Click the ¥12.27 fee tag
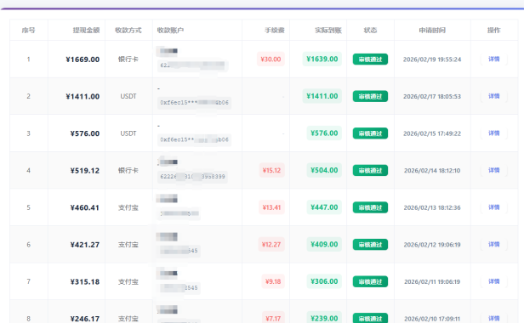The width and height of the screenshot is (524, 323). [271, 245]
